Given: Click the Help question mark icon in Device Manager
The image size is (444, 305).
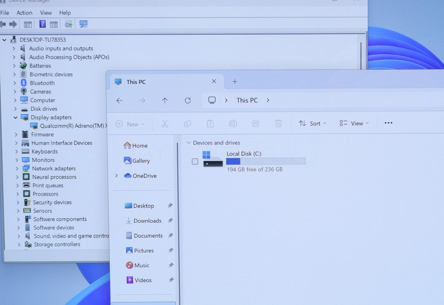Looking at the screenshot, I should pyautogui.click(x=42, y=24).
